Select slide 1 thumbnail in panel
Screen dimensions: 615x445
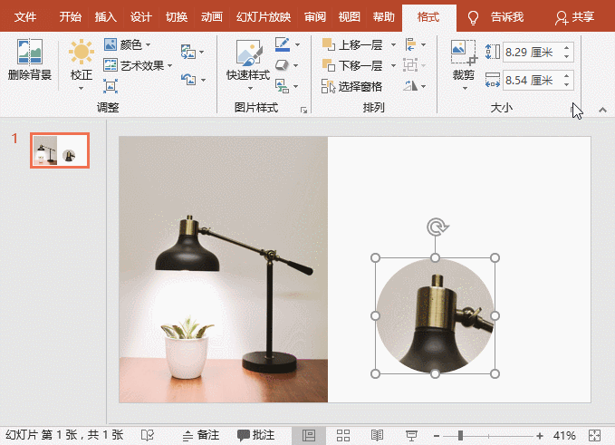[59, 150]
